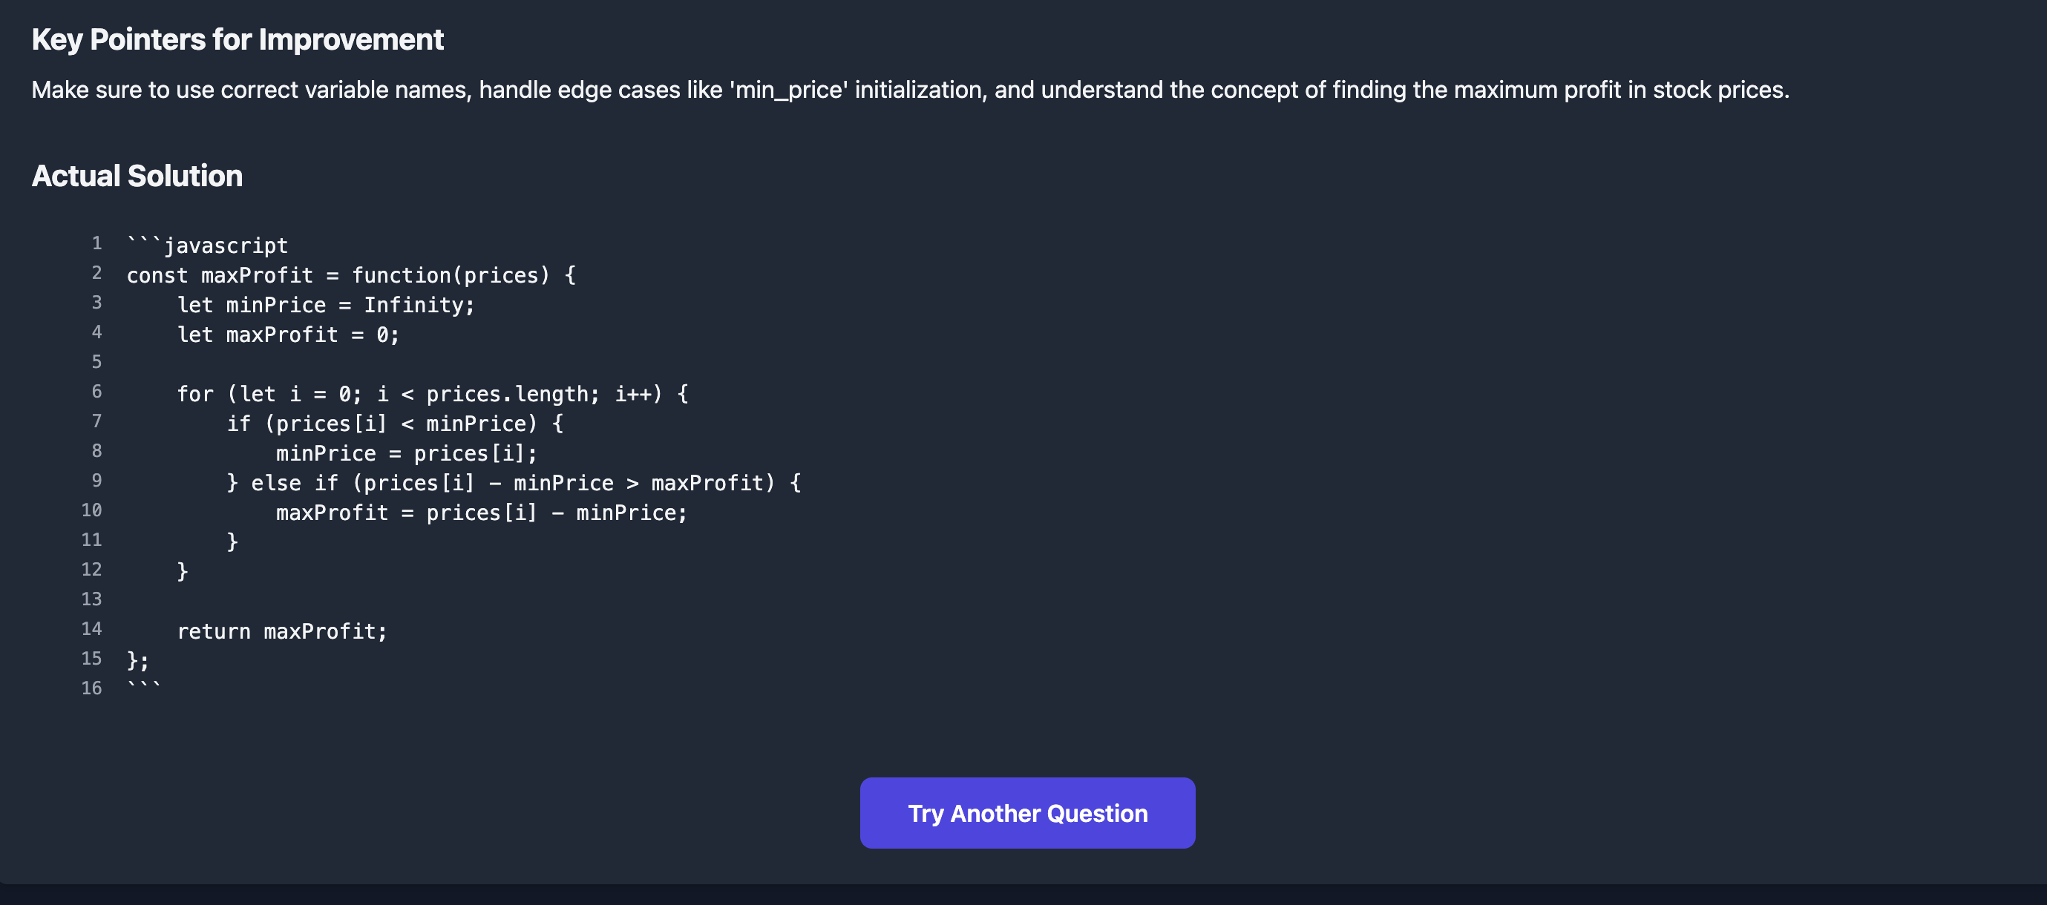Click line number 14 in the gutter
The height and width of the screenshot is (905, 2047).
[x=91, y=628]
